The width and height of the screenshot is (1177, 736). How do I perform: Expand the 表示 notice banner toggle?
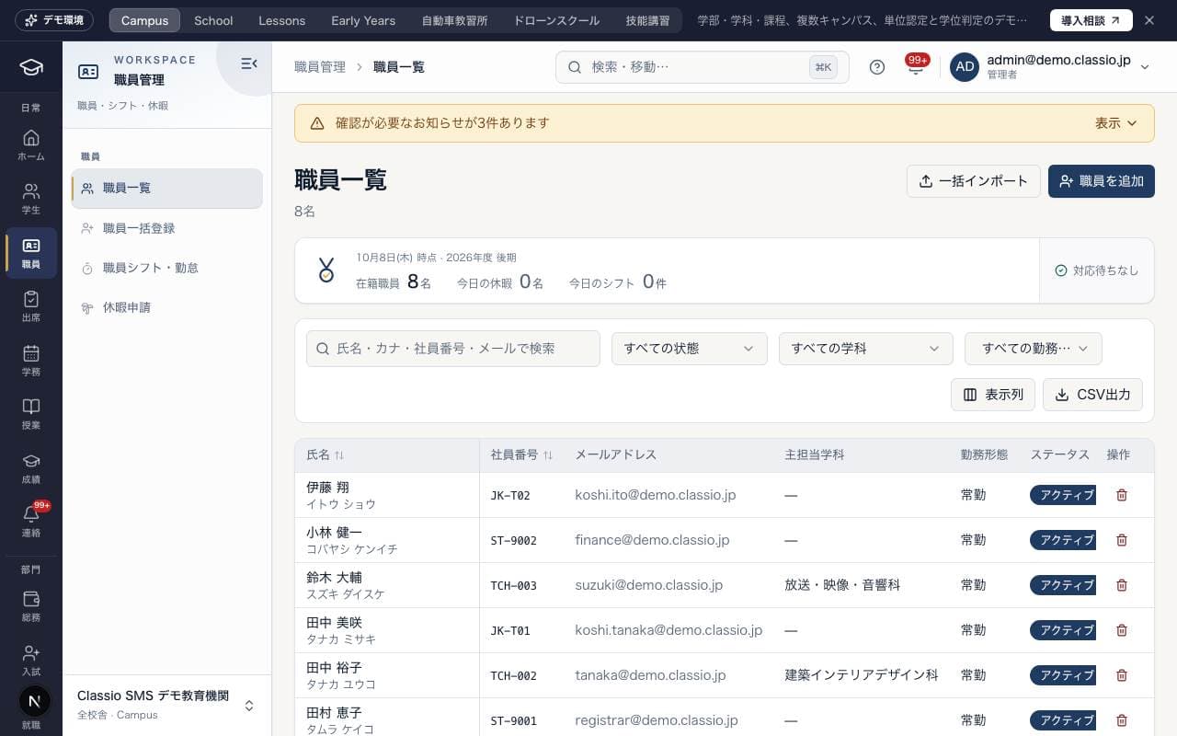[x=1116, y=123]
